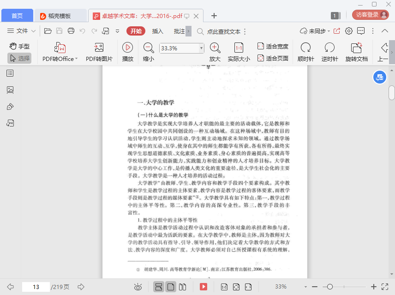This screenshot has height=295, width=395.
Task: Enter fullscreen mode icon
Action: pos(385,287)
